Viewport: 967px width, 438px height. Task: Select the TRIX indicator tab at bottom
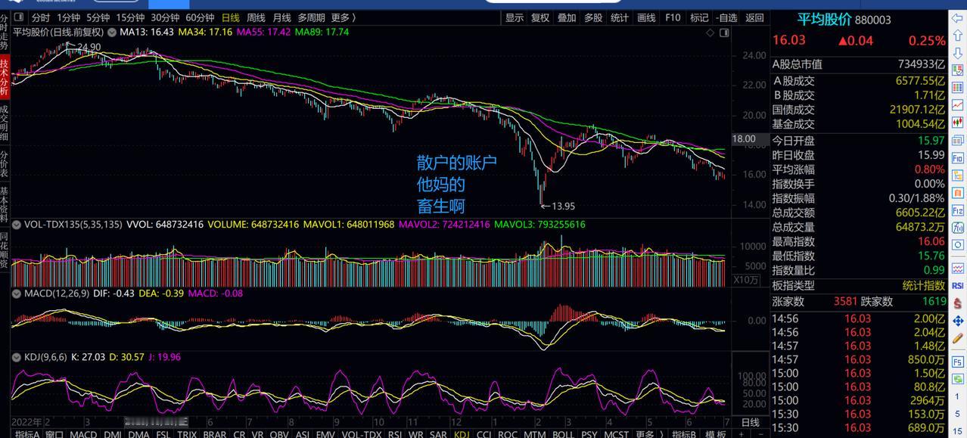187,433
